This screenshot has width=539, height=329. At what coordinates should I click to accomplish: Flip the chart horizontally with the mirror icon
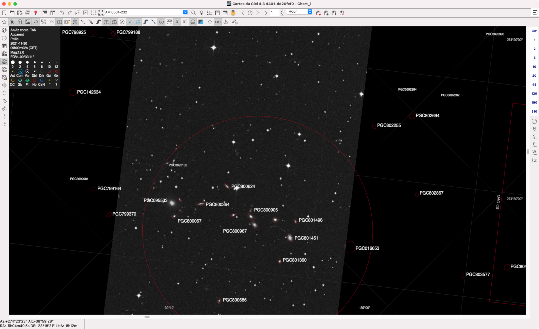4,85
